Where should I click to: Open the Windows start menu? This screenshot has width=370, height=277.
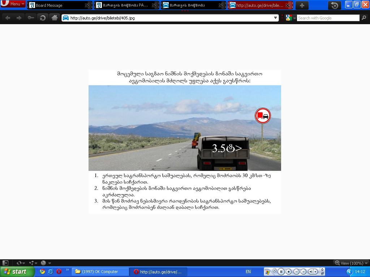pyautogui.click(x=17, y=272)
